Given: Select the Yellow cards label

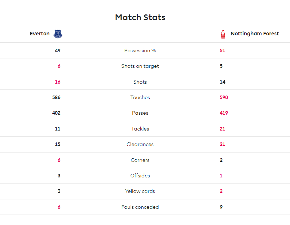Looking at the screenshot, I should click(x=140, y=191).
